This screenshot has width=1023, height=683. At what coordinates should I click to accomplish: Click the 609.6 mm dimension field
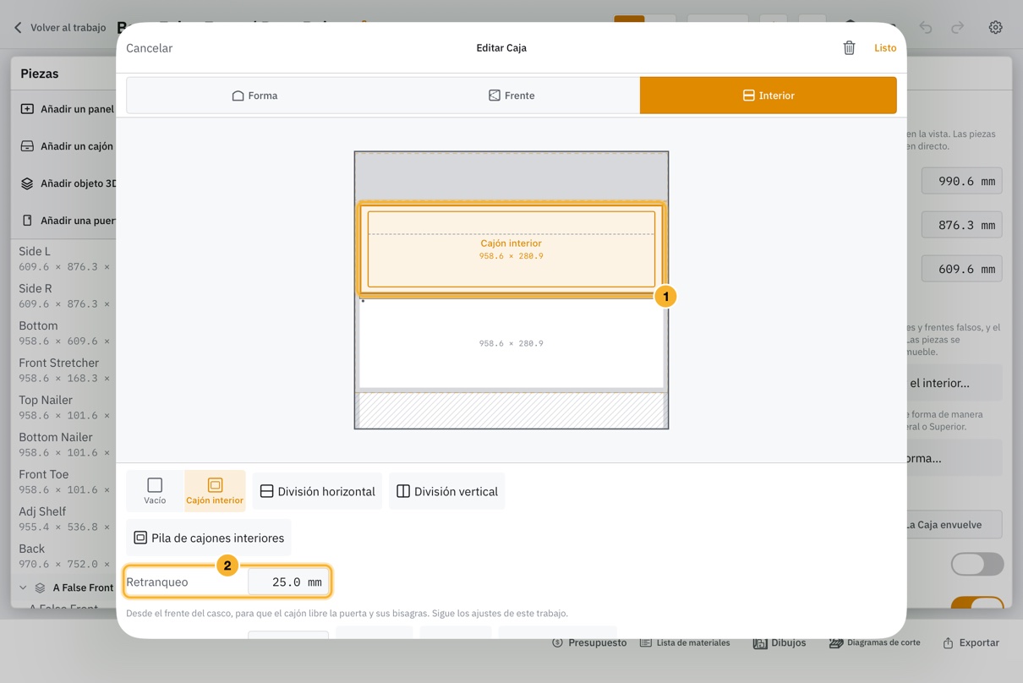tap(962, 269)
